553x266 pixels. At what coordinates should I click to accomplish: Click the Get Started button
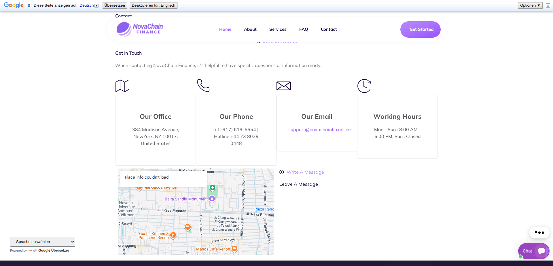pos(420,29)
